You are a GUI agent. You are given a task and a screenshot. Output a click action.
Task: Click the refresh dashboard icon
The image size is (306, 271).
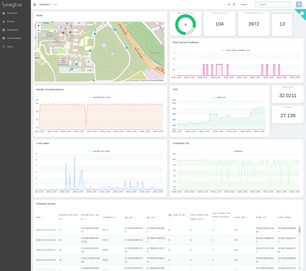(233, 4)
